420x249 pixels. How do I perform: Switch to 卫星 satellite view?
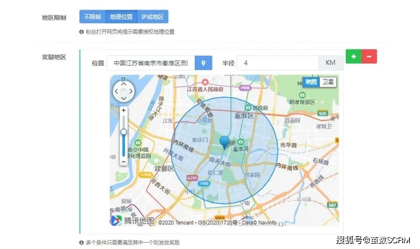328,82
